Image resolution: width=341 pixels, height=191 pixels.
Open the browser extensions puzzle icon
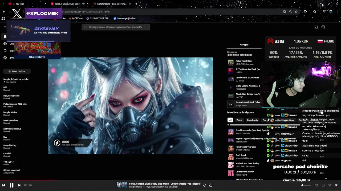[x=305, y=12]
